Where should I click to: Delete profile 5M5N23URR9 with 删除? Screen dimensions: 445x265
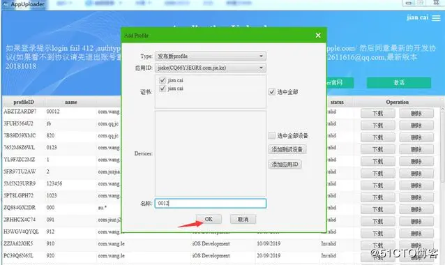pyautogui.click(x=416, y=185)
